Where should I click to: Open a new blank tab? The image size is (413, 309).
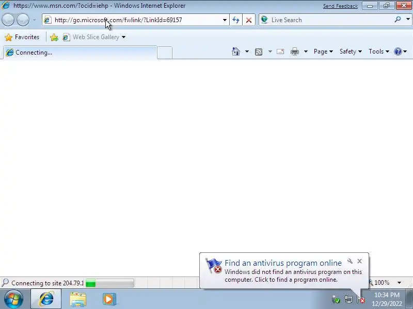click(x=165, y=53)
